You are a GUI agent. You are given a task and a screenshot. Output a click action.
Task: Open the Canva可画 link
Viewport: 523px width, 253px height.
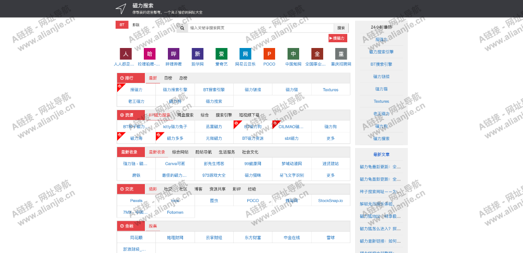(x=175, y=163)
